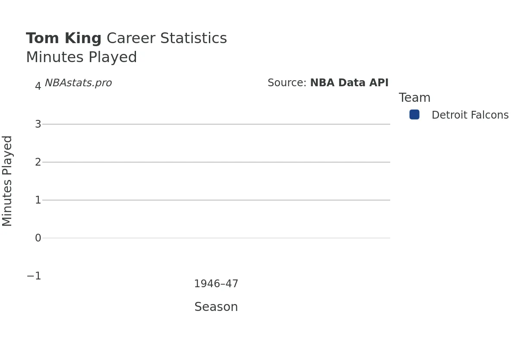Click the horizontal gridline at value 1
This screenshot has height=345, width=518.
coord(216,200)
